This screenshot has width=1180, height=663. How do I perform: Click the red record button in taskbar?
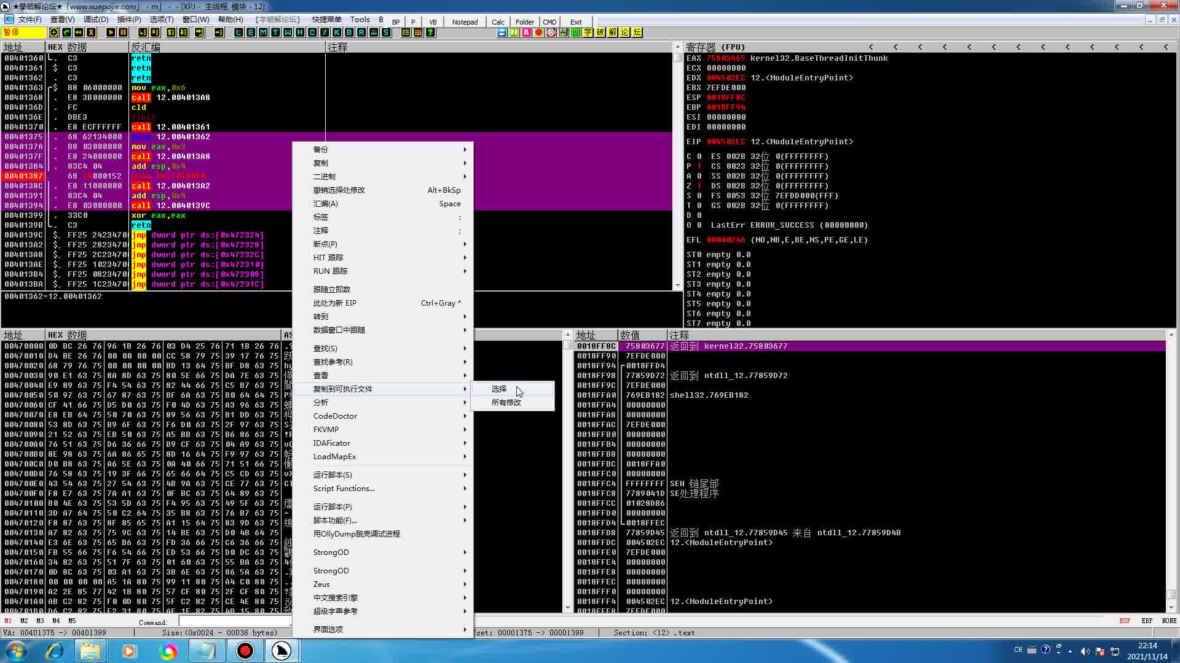(245, 651)
